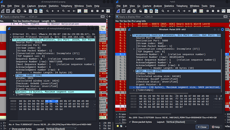Apply filter arrow button in eth3 window
Viewport: 230px width, 130px height.
[225, 16]
